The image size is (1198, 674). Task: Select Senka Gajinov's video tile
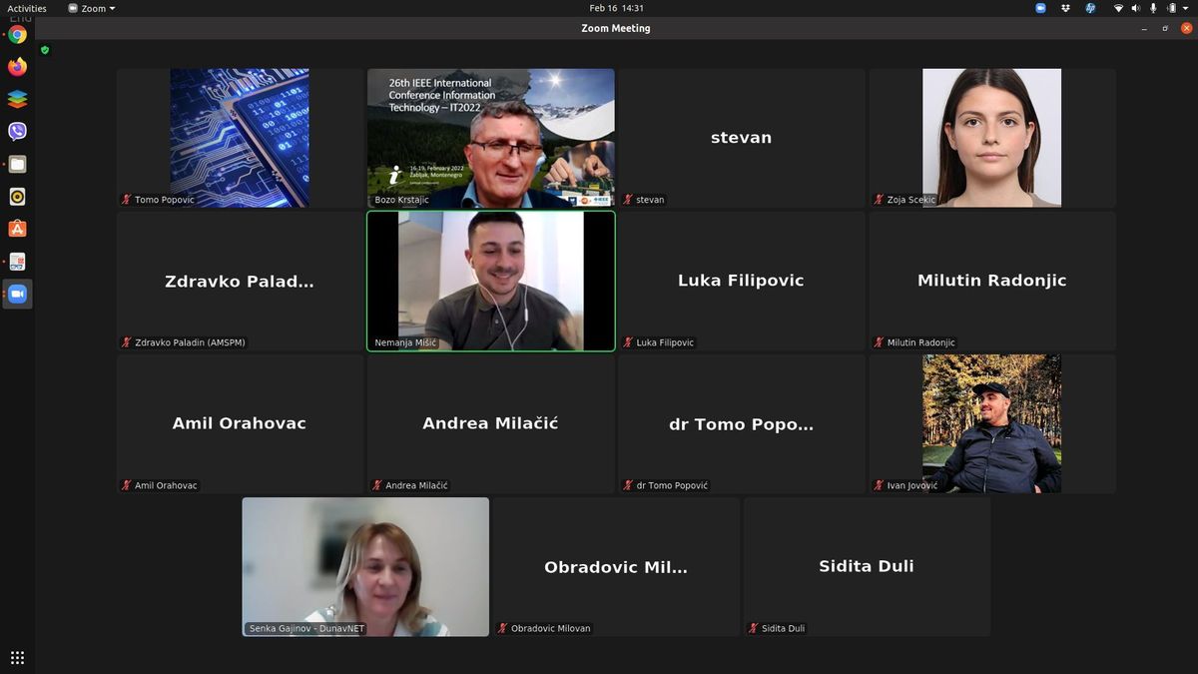click(365, 566)
